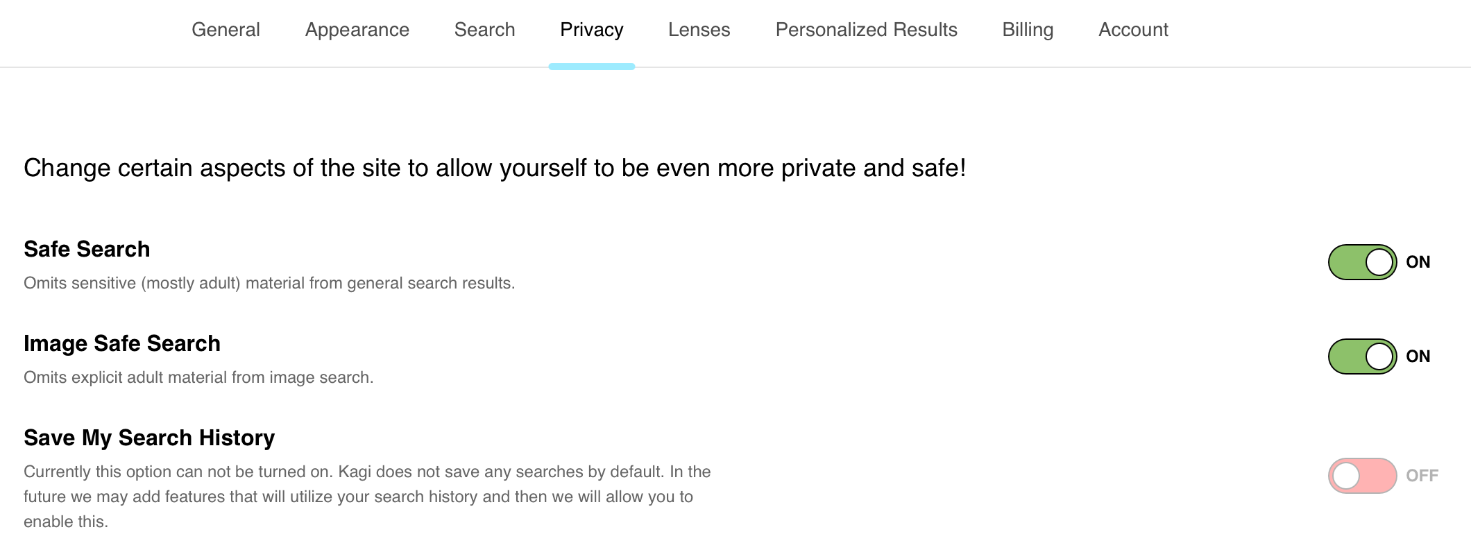The width and height of the screenshot is (1471, 559).
Task: Switch to the General settings tab
Action: coord(226,30)
